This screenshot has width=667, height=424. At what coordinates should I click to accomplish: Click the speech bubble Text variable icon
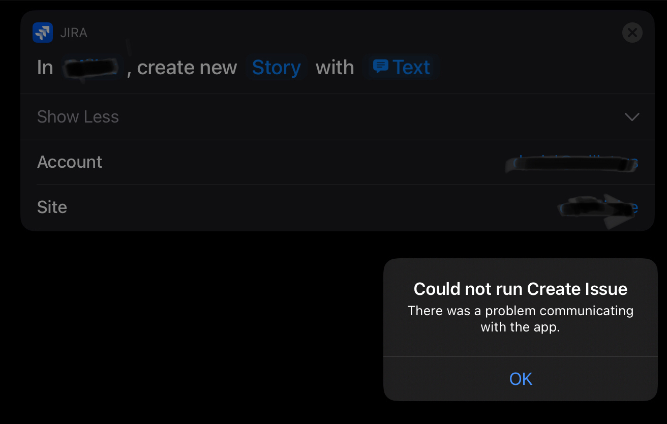coord(380,67)
